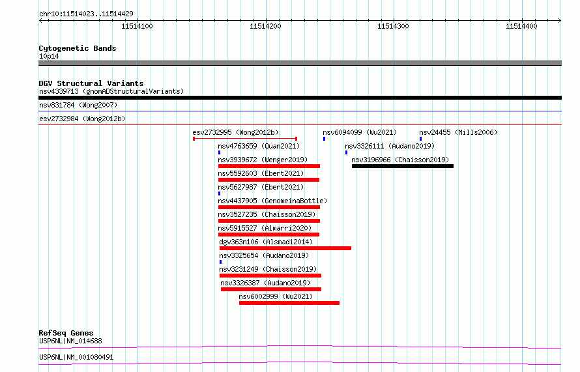Select the red bar under nsv3231249
Viewport: 580px width, 372px height.
point(270,276)
